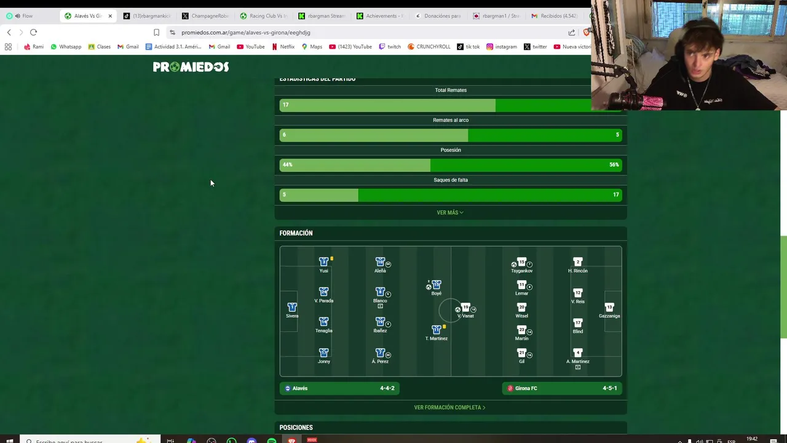This screenshot has width=787, height=443.
Task: Open the Whatsapp bookmark
Action: (66, 47)
